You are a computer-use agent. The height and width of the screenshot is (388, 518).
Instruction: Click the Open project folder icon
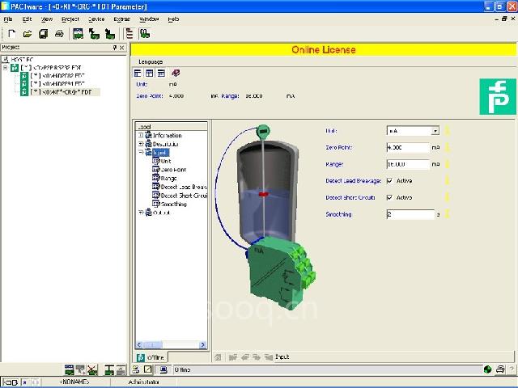coord(28,34)
